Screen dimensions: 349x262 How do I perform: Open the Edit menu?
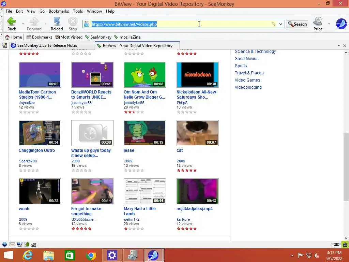(19, 11)
